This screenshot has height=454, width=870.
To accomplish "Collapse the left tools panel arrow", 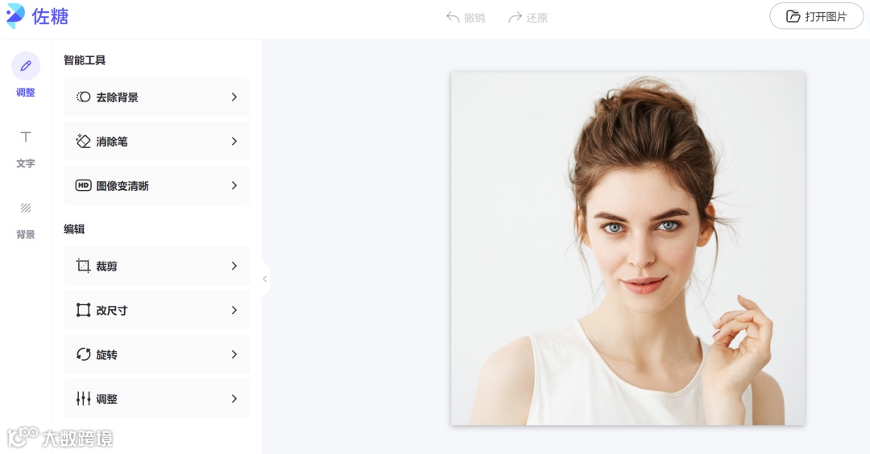I will tap(265, 279).
